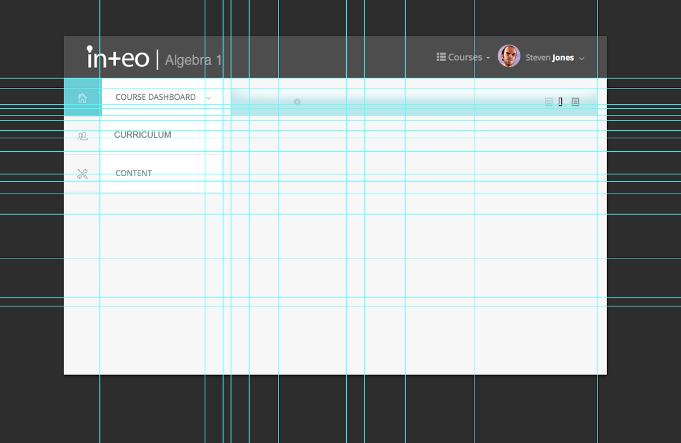Click the Algebra 1 course title
The image size is (681, 443).
pos(194,60)
